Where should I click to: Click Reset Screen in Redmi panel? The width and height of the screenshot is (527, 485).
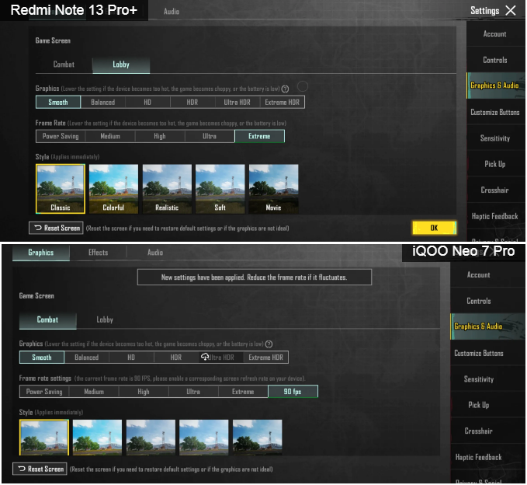[56, 228]
